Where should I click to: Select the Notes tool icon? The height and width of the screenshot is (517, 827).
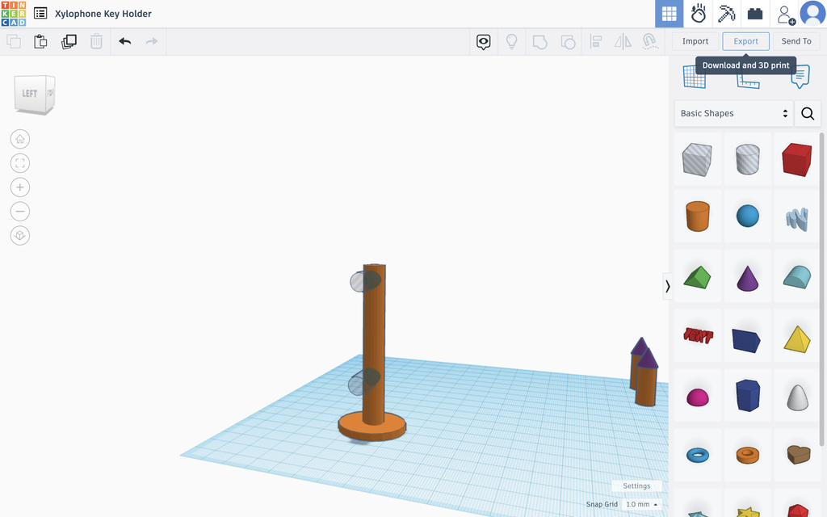800,77
